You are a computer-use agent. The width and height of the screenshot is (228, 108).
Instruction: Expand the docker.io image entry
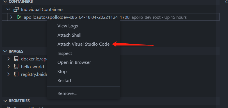tap(8, 59)
